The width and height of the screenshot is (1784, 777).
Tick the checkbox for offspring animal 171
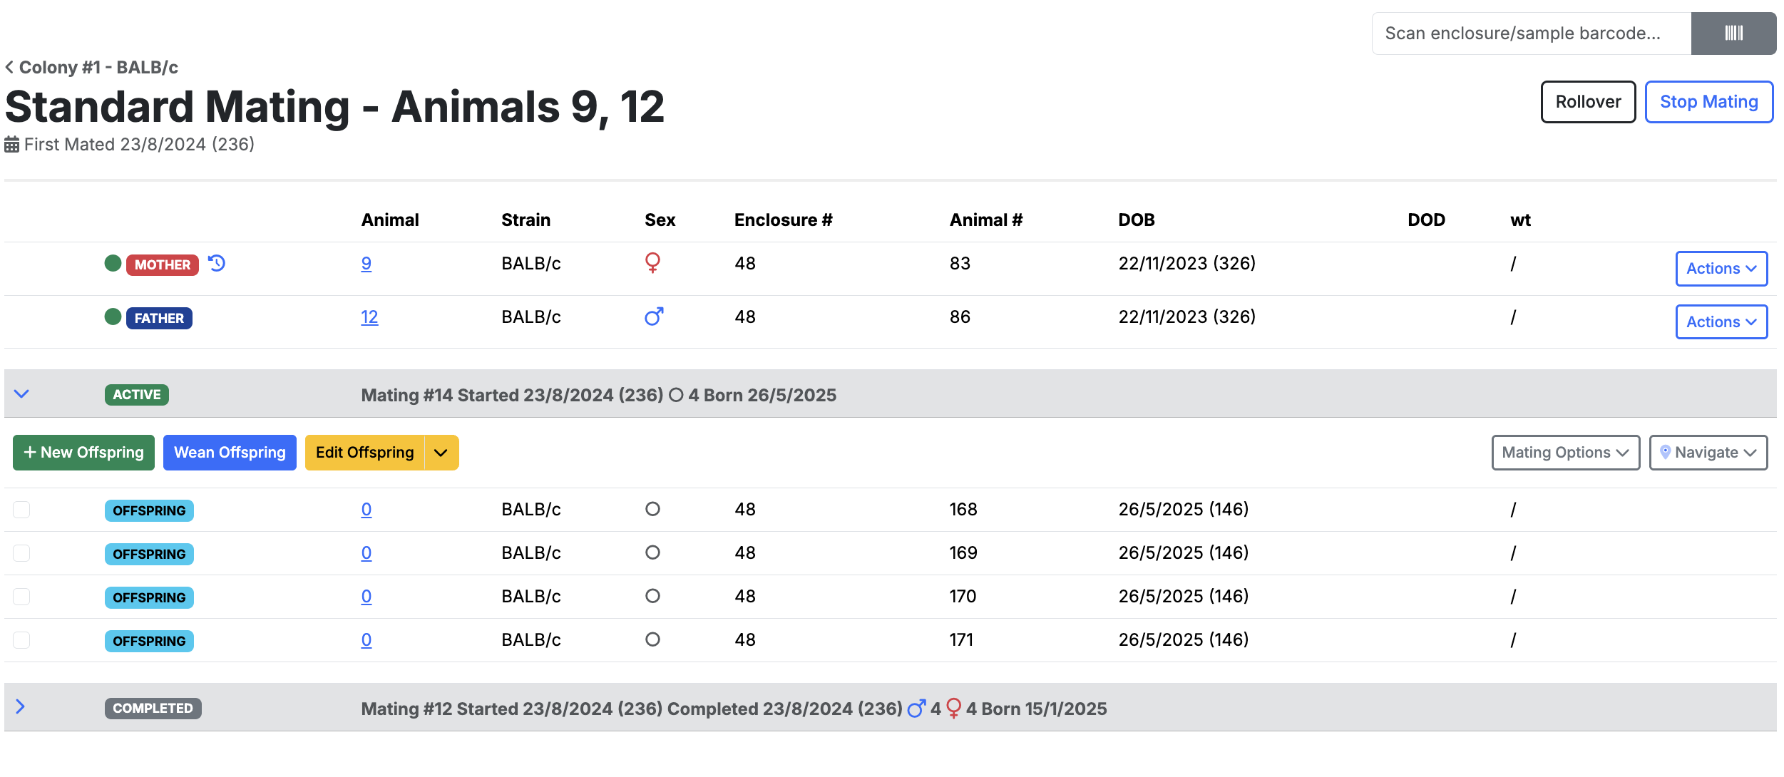(21, 640)
